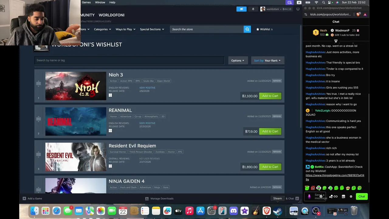Remove REANIMAL from wishlist
Viewport: 389px width, 219px height.
[277, 116]
